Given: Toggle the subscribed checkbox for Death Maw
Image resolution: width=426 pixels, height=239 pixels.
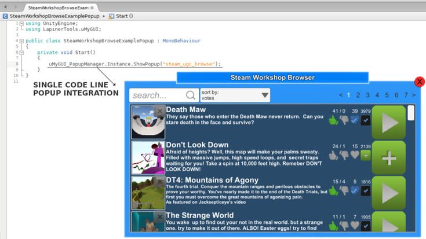Looking at the screenshot, I should pyautogui.click(x=366, y=120).
